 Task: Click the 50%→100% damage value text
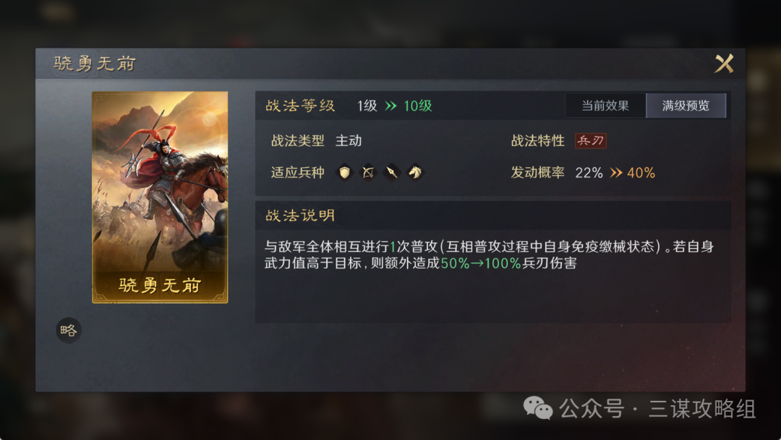coord(481,263)
